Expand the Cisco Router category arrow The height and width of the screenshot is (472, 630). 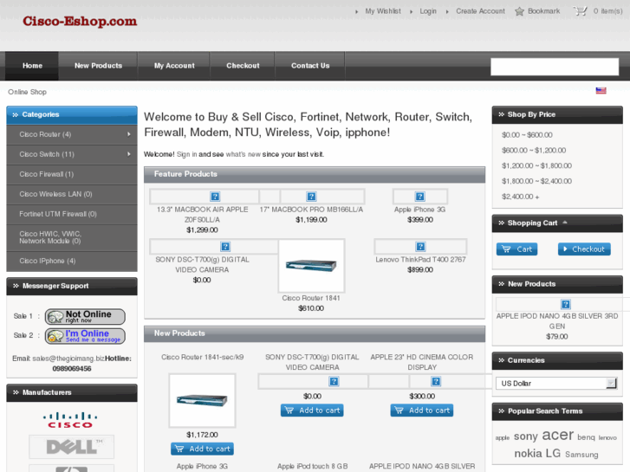tap(129, 134)
